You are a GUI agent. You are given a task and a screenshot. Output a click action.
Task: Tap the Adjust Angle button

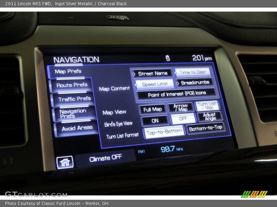coord(210,117)
